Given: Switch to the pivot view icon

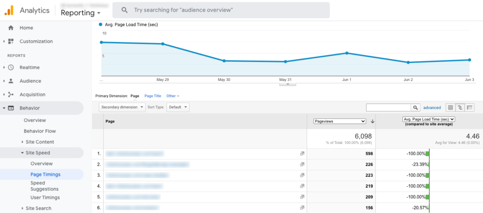Looking at the screenshot, I should (x=470, y=108).
